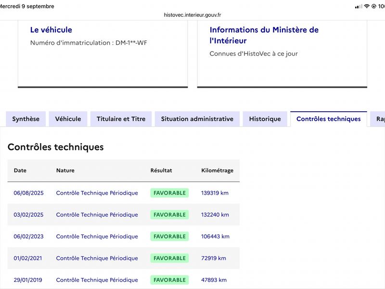Open the Synthèse tab
This screenshot has width=385, height=289.
(x=26, y=119)
